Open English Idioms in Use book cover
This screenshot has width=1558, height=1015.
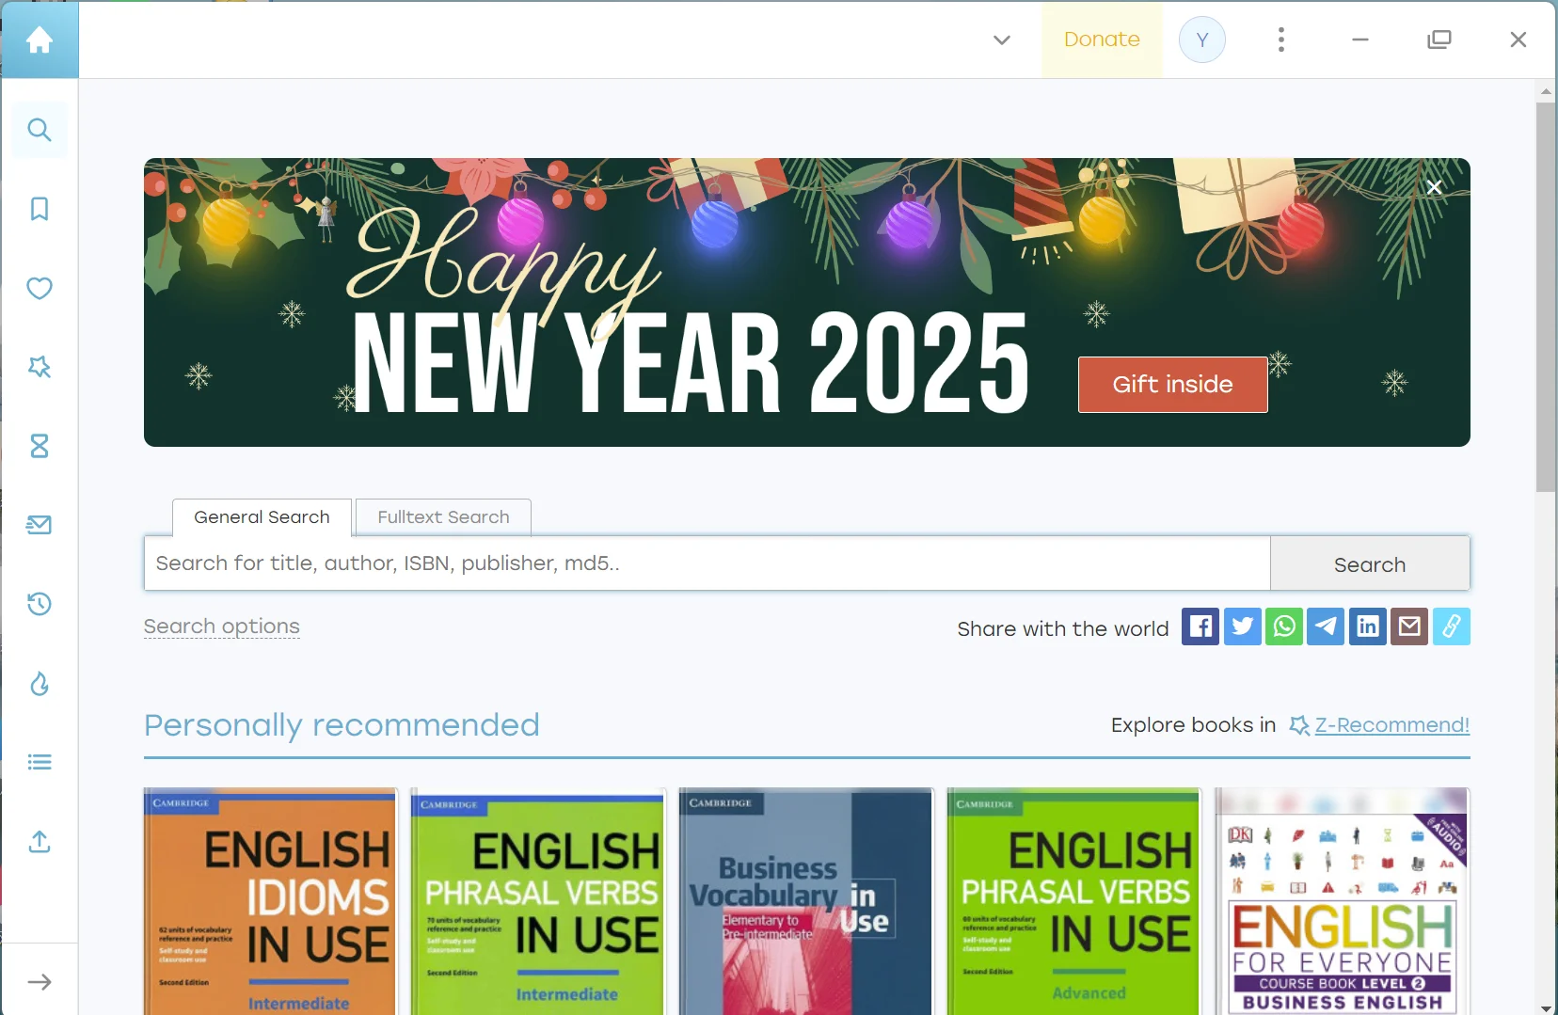271,901
